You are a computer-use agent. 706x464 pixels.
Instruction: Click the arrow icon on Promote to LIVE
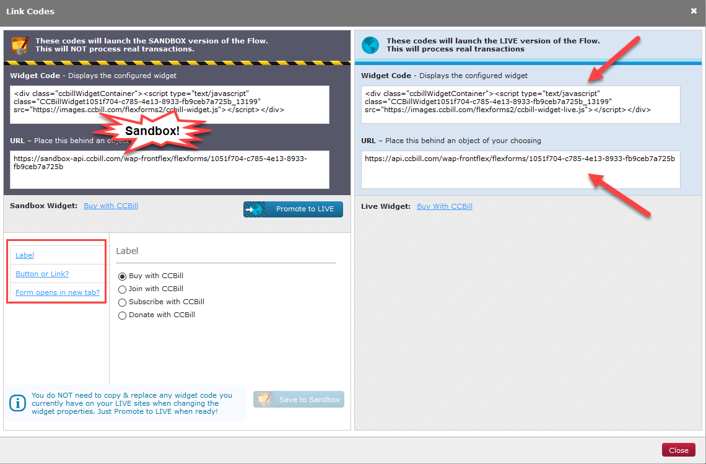pyautogui.click(x=255, y=209)
